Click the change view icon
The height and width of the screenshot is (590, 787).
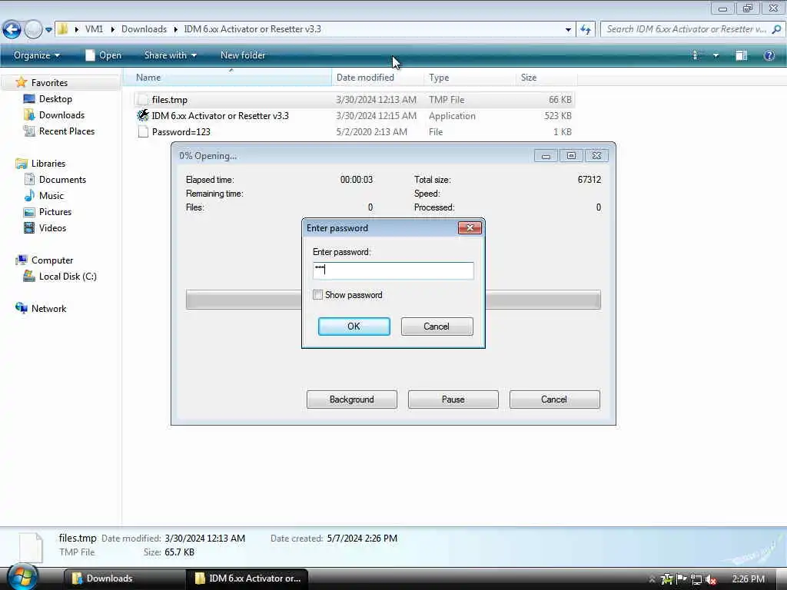click(696, 55)
